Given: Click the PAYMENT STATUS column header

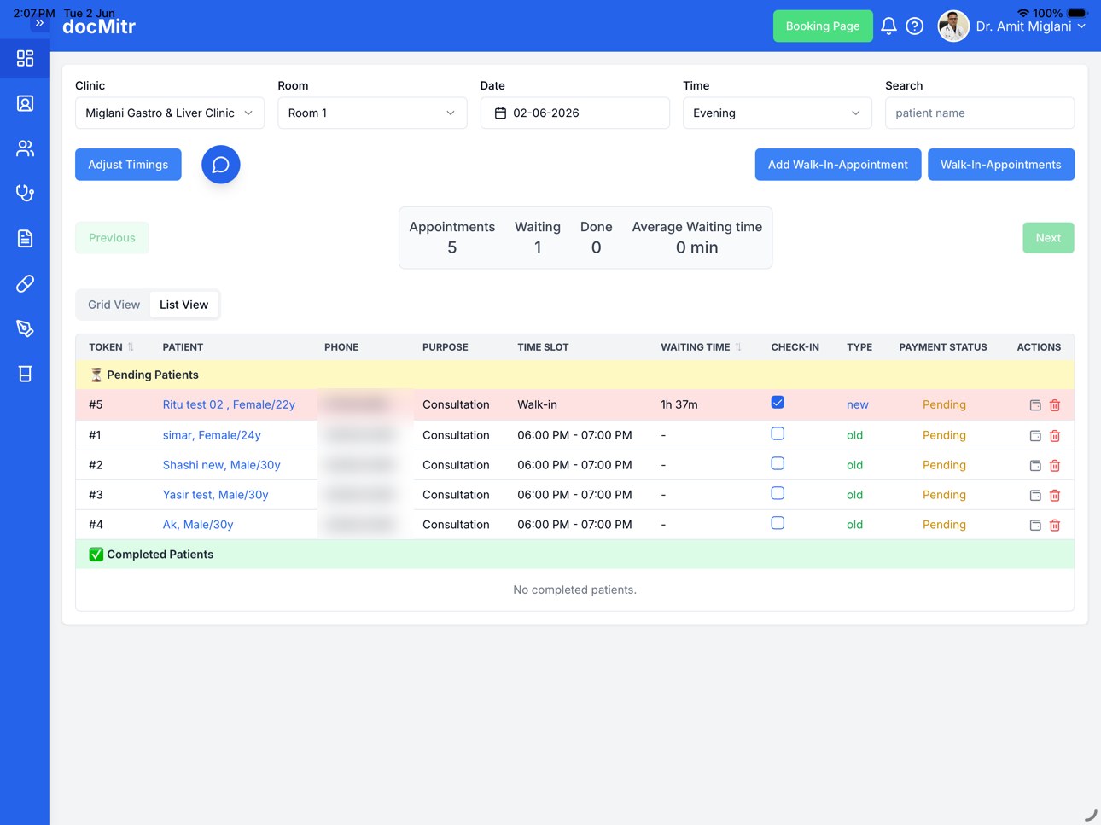Looking at the screenshot, I should coord(943,347).
